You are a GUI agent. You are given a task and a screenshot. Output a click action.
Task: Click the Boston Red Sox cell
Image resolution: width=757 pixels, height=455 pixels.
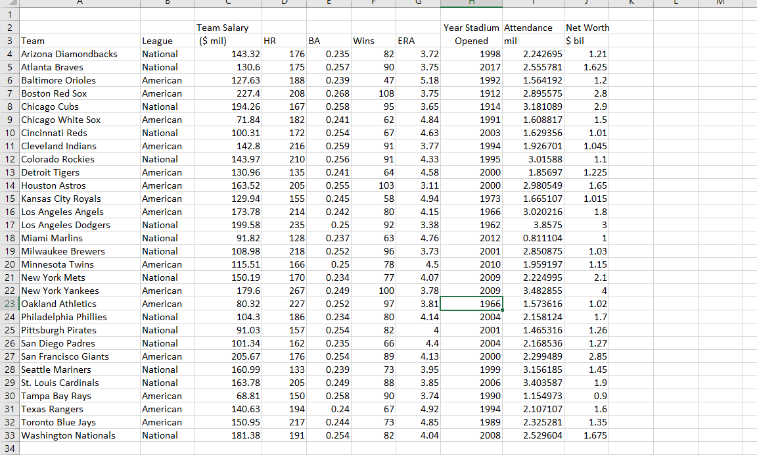80,93
